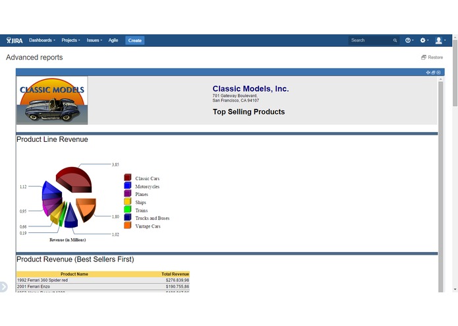Screen dimensions: 458x326
Task: Open the Projects dropdown menu
Action: [71, 40]
